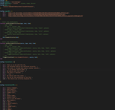The image size is (115, 110).
Task: Open the second Discord logo URL link
Action: [x=36, y=14]
